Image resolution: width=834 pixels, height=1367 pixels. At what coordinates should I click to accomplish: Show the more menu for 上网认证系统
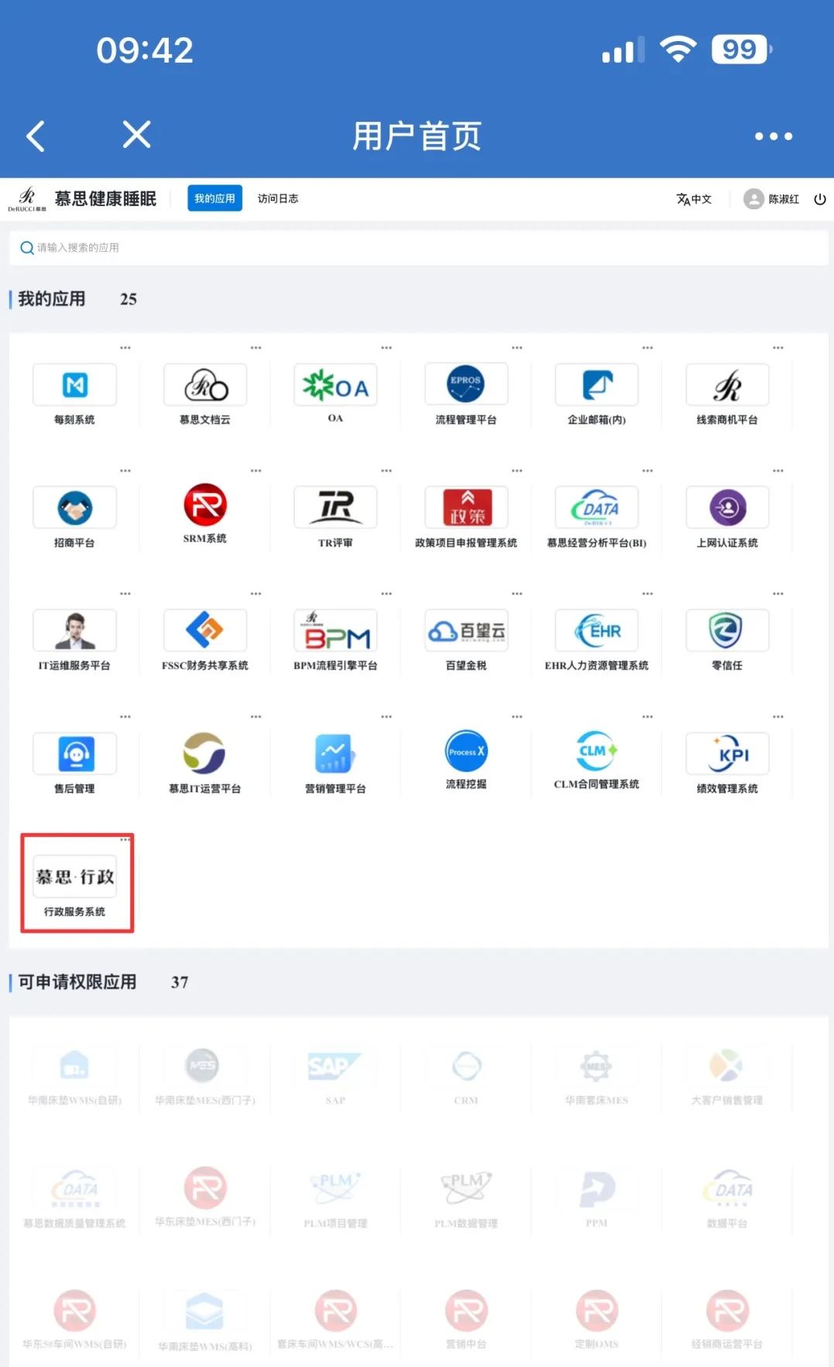click(778, 470)
